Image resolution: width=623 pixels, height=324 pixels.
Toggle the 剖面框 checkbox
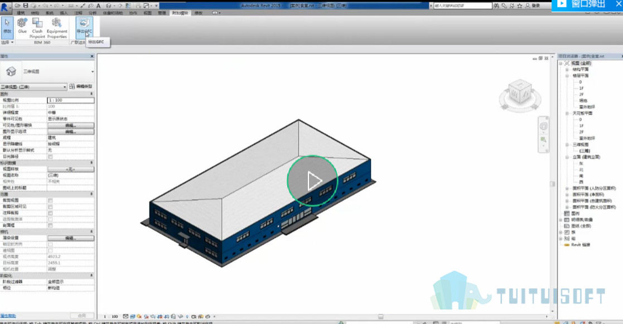point(50,225)
